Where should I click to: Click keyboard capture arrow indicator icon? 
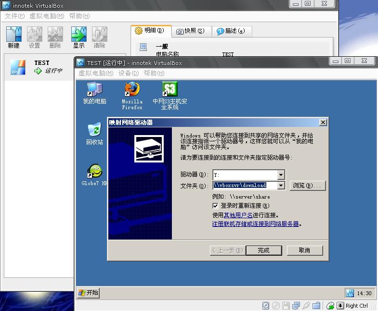tap(340, 306)
